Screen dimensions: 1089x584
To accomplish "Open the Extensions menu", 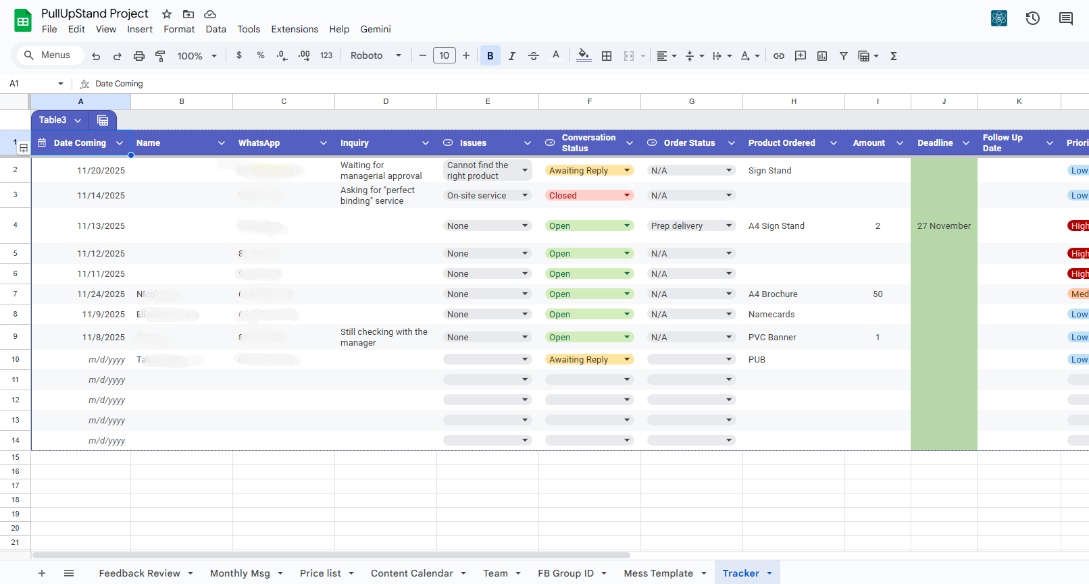I will coord(295,29).
